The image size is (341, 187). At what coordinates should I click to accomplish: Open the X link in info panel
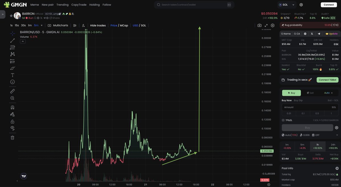click(312, 34)
